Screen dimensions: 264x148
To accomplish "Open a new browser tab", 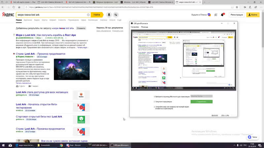I will coord(205,2).
